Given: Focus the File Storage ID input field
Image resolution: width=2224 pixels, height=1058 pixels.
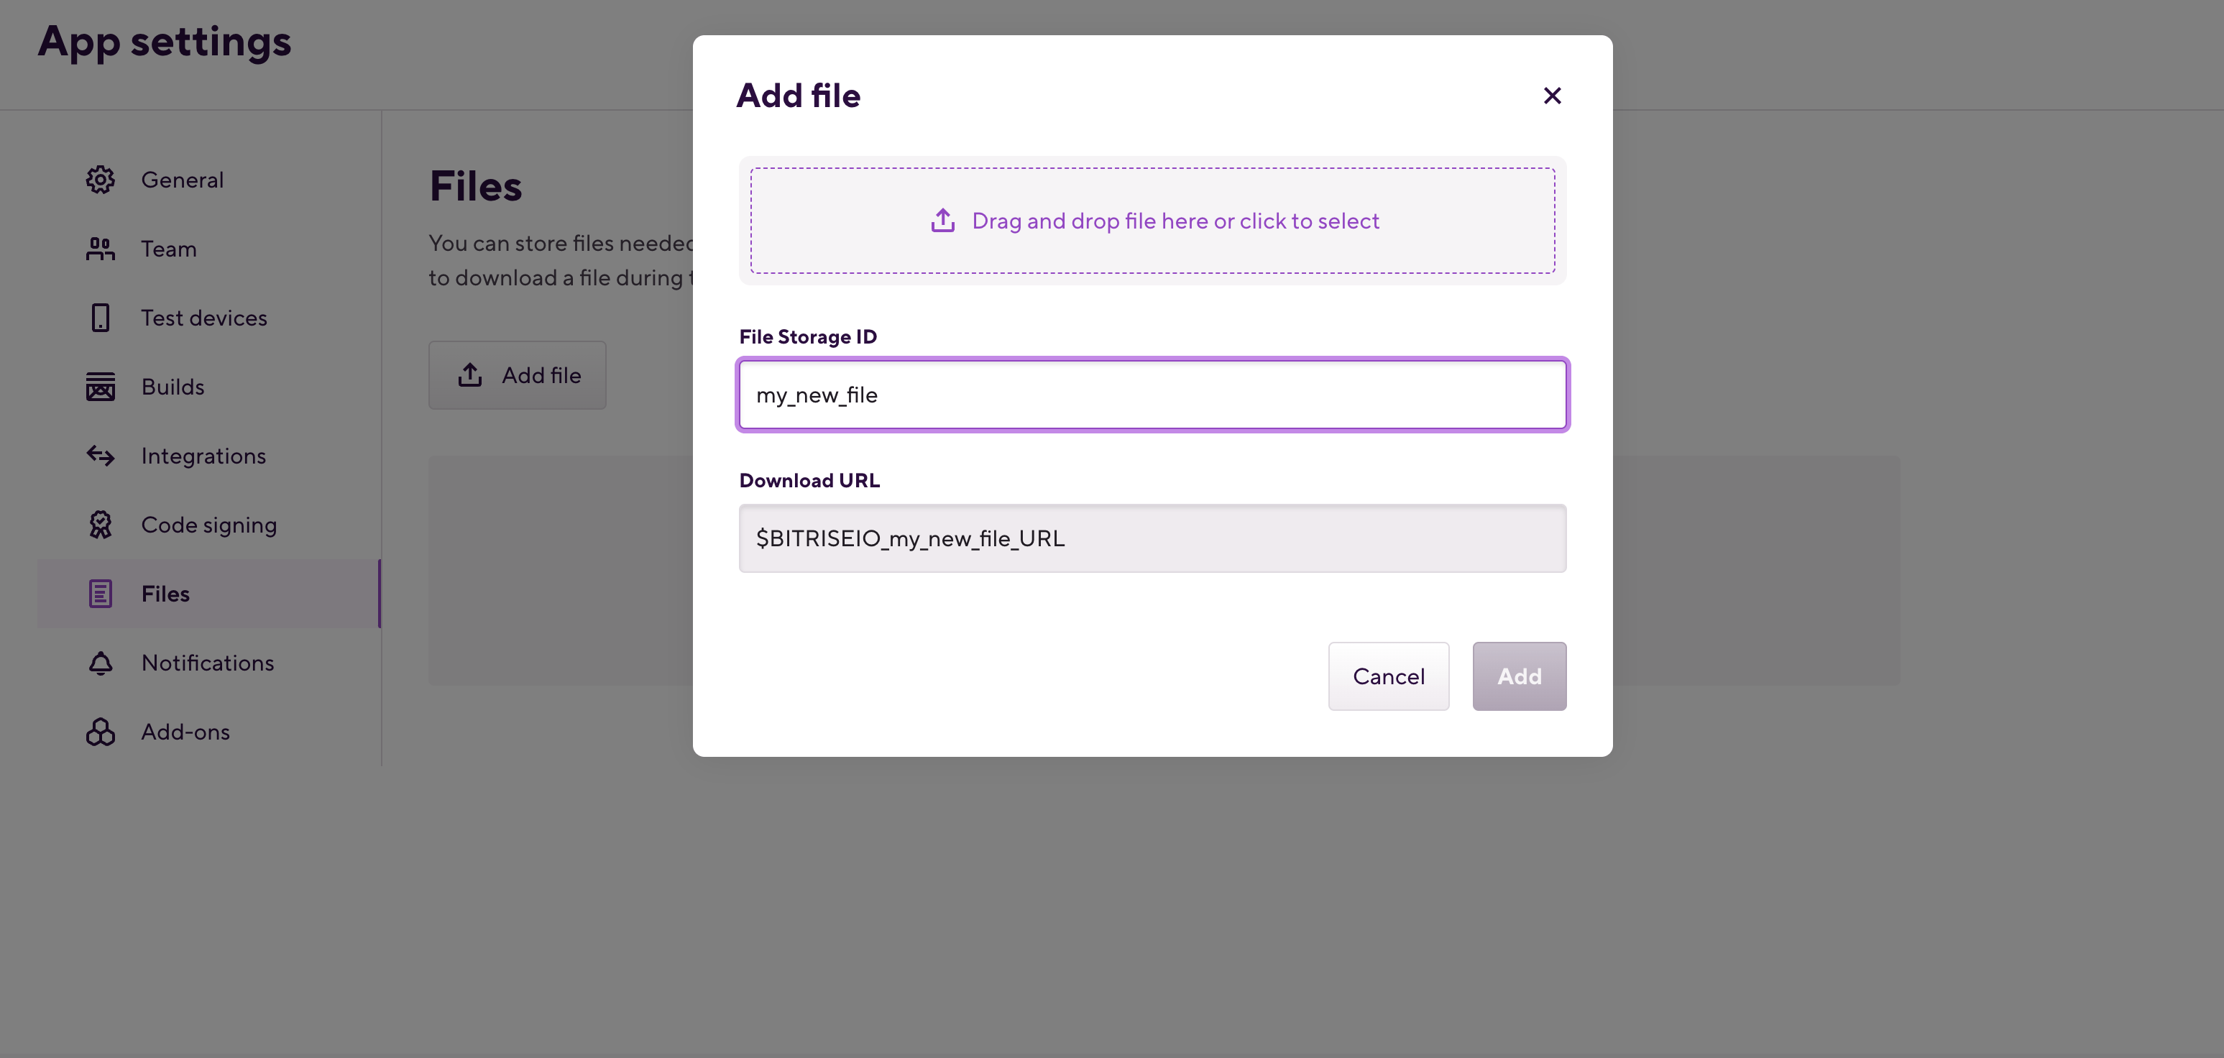Looking at the screenshot, I should [1152, 395].
